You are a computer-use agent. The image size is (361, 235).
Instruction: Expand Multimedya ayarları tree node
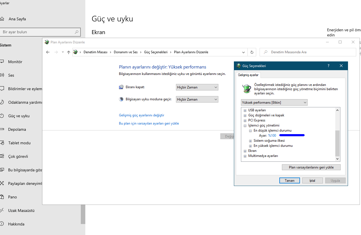(245, 156)
